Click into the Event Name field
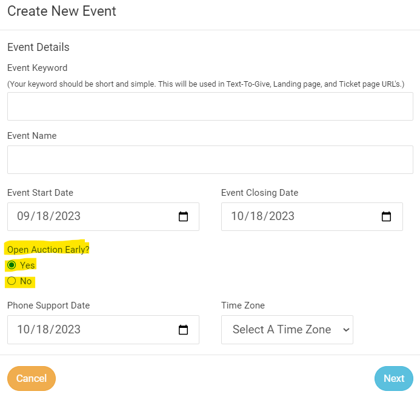The image size is (420, 397). [x=210, y=159]
